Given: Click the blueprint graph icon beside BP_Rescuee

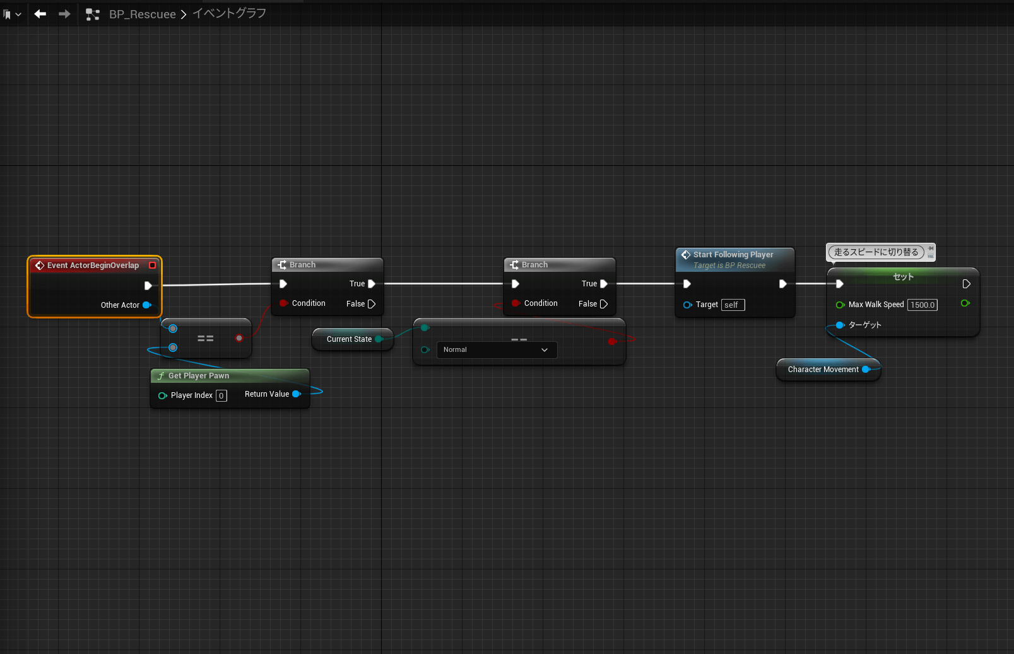Looking at the screenshot, I should point(93,15).
